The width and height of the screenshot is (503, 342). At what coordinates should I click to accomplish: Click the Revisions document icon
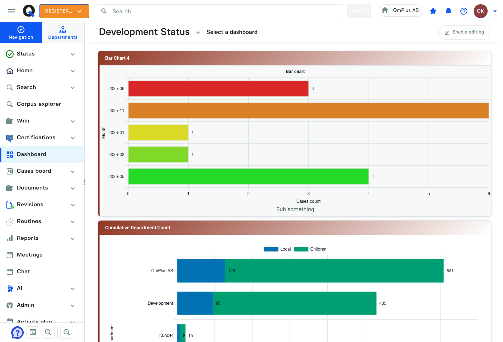click(10, 205)
